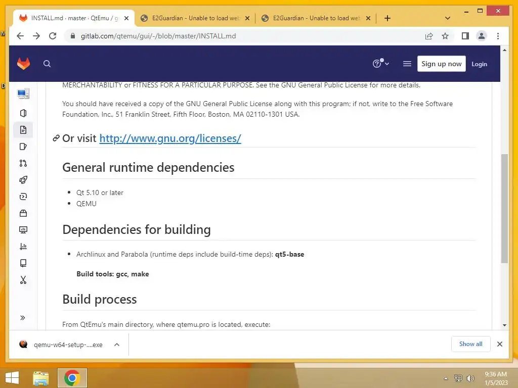The width and height of the screenshot is (518, 388).
Task: Open the hamburger navigation menu
Action: click(x=407, y=64)
